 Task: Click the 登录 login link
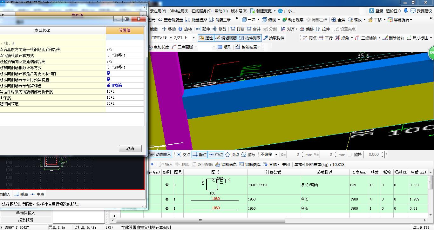pos(376,11)
